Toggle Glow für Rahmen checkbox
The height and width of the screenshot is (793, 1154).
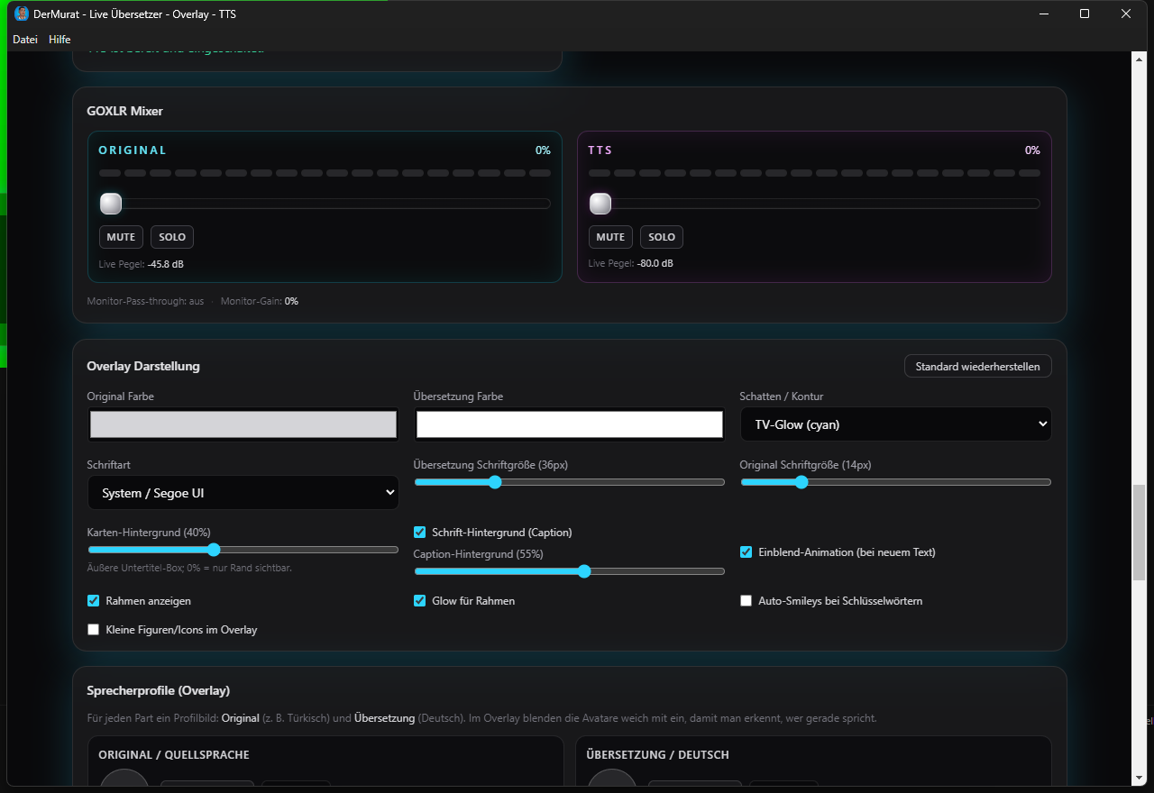click(x=419, y=601)
